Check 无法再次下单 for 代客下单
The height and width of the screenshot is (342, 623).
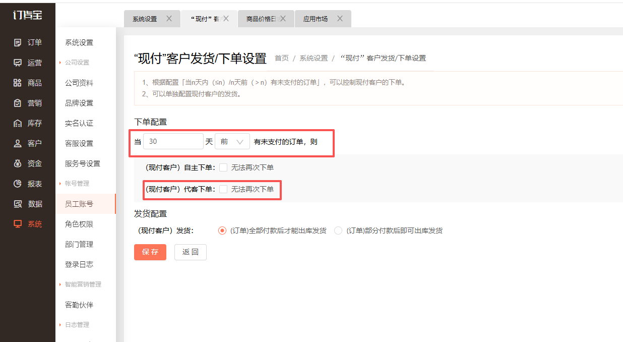tap(223, 189)
